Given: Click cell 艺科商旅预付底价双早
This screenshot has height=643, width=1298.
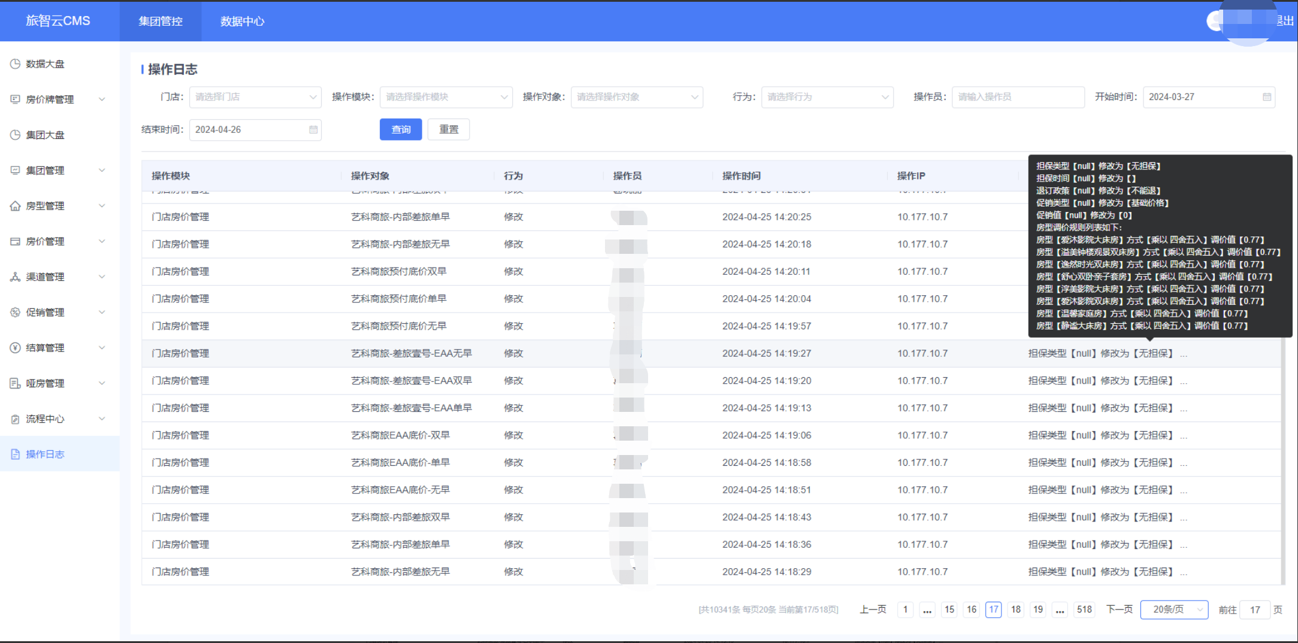Looking at the screenshot, I should click(398, 271).
